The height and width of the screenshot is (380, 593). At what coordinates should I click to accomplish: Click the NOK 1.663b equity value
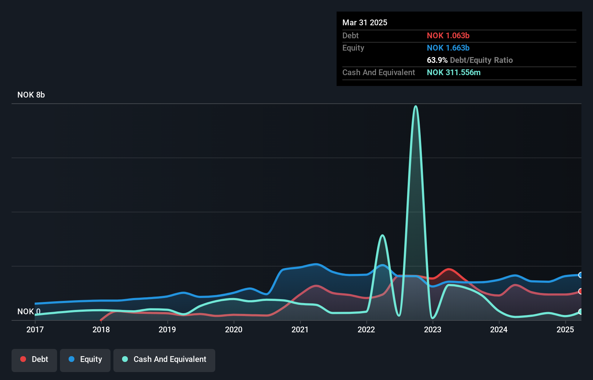tap(448, 48)
